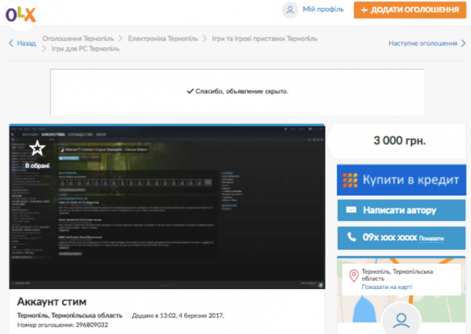Screen dimensions: 471x334
Task: Open Мій профіль menu
Action: pos(322,10)
